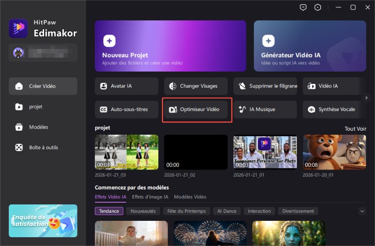This screenshot has height=246, width=375.
Task: Open Auto-sous-titres tool
Action: click(x=127, y=110)
